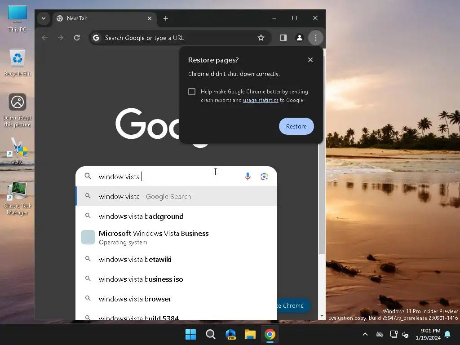This screenshot has height=345, width=460.
Task: Open the muted volume tray icon
Action: [406, 334]
